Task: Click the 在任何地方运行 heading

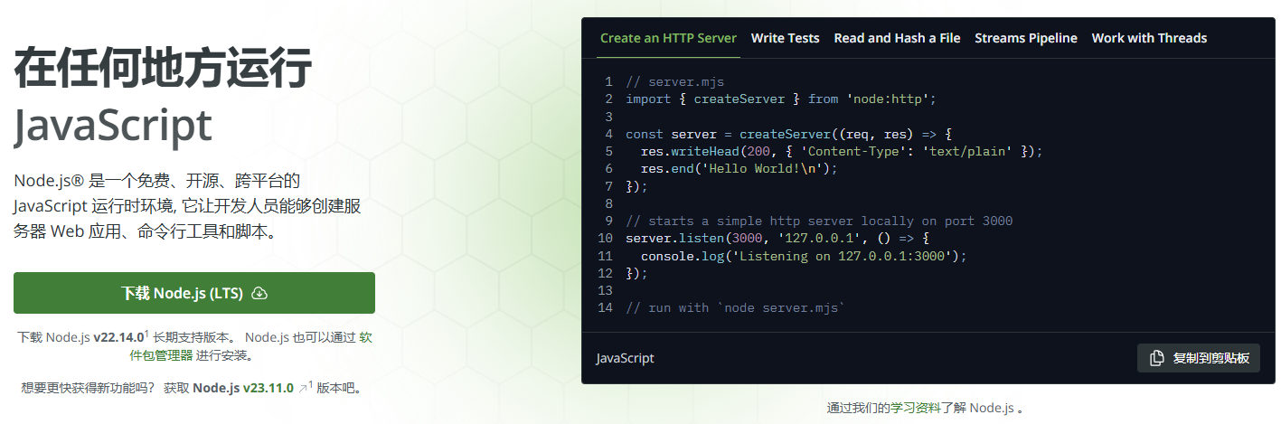Action: tap(163, 69)
